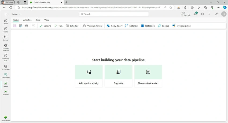Open OneLake data hub
Screen dimensions: 228x123
pyautogui.click(x=6, y=47)
